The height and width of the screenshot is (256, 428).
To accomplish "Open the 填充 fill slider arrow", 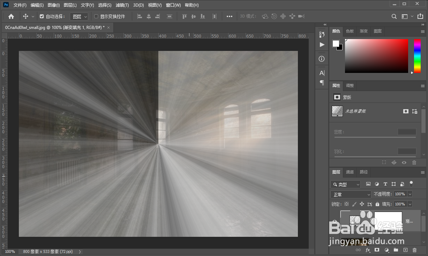I will 410,204.
